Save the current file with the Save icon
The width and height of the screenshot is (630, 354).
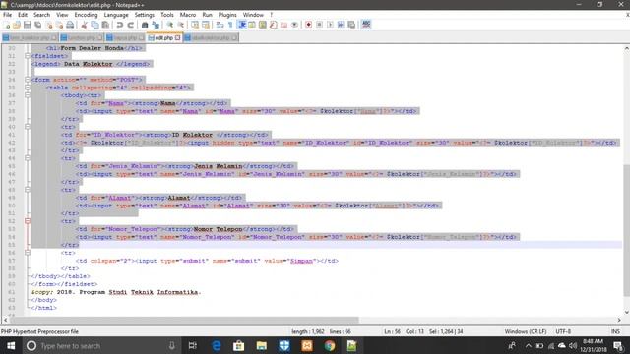click(x=28, y=25)
